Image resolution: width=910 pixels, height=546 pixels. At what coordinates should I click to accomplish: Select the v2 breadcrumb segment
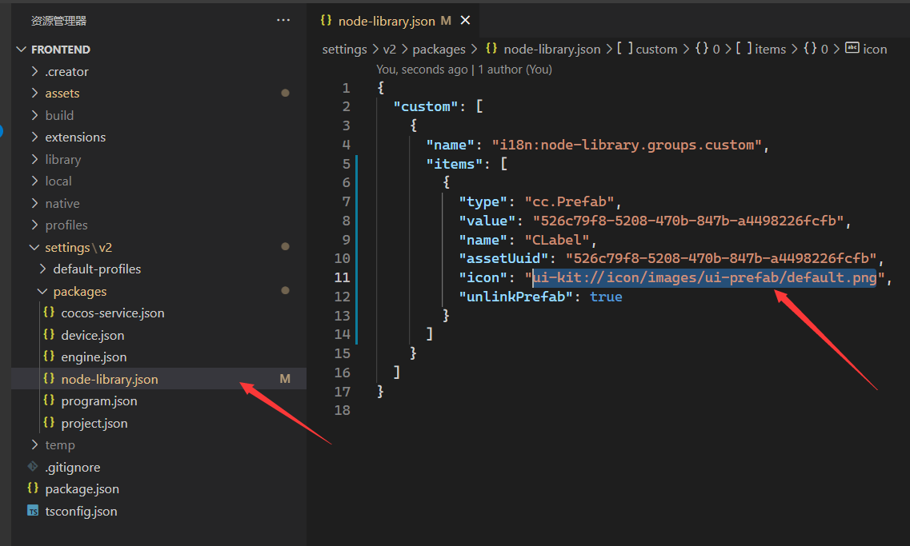tap(390, 50)
